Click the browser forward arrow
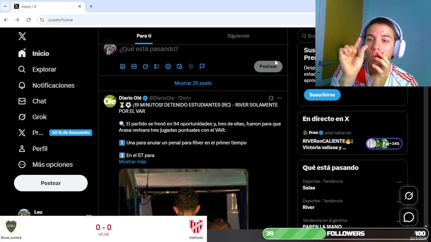 (x=17, y=20)
